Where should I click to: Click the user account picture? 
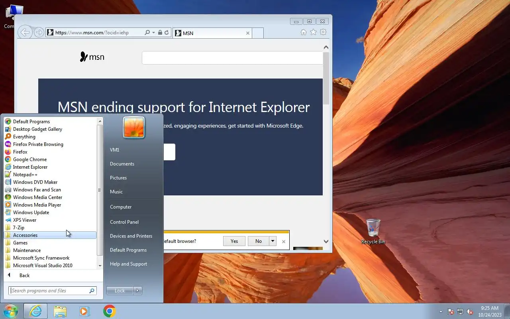(134, 128)
